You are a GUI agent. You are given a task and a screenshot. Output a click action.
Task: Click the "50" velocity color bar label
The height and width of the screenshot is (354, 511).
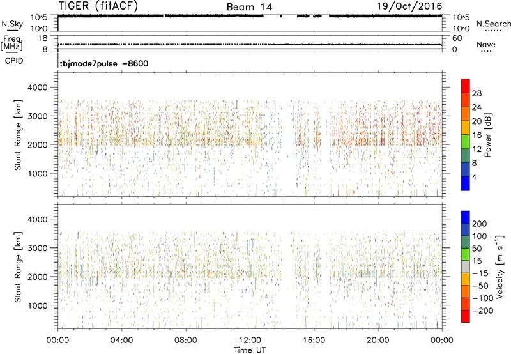(477, 249)
